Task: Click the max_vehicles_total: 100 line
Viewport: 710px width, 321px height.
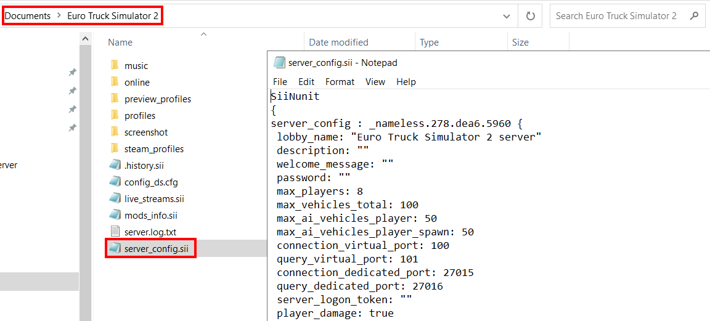Action: click(x=348, y=205)
